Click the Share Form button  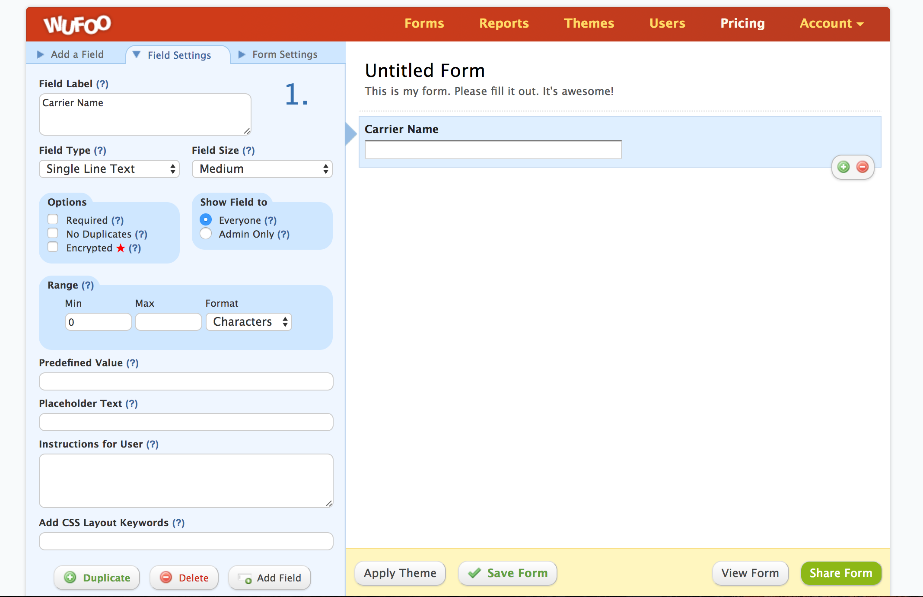point(841,573)
